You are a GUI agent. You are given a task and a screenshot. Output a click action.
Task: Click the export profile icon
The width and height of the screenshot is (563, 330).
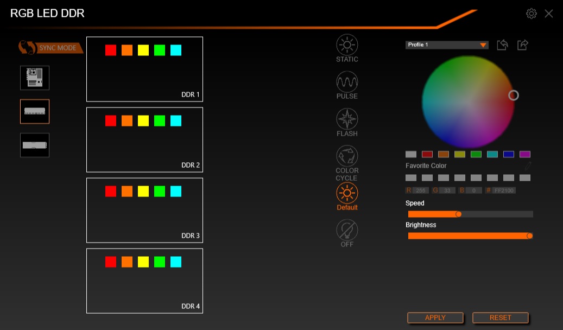[x=522, y=45]
